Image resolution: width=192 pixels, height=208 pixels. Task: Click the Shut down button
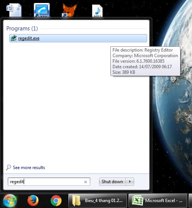[x=112, y=182]
